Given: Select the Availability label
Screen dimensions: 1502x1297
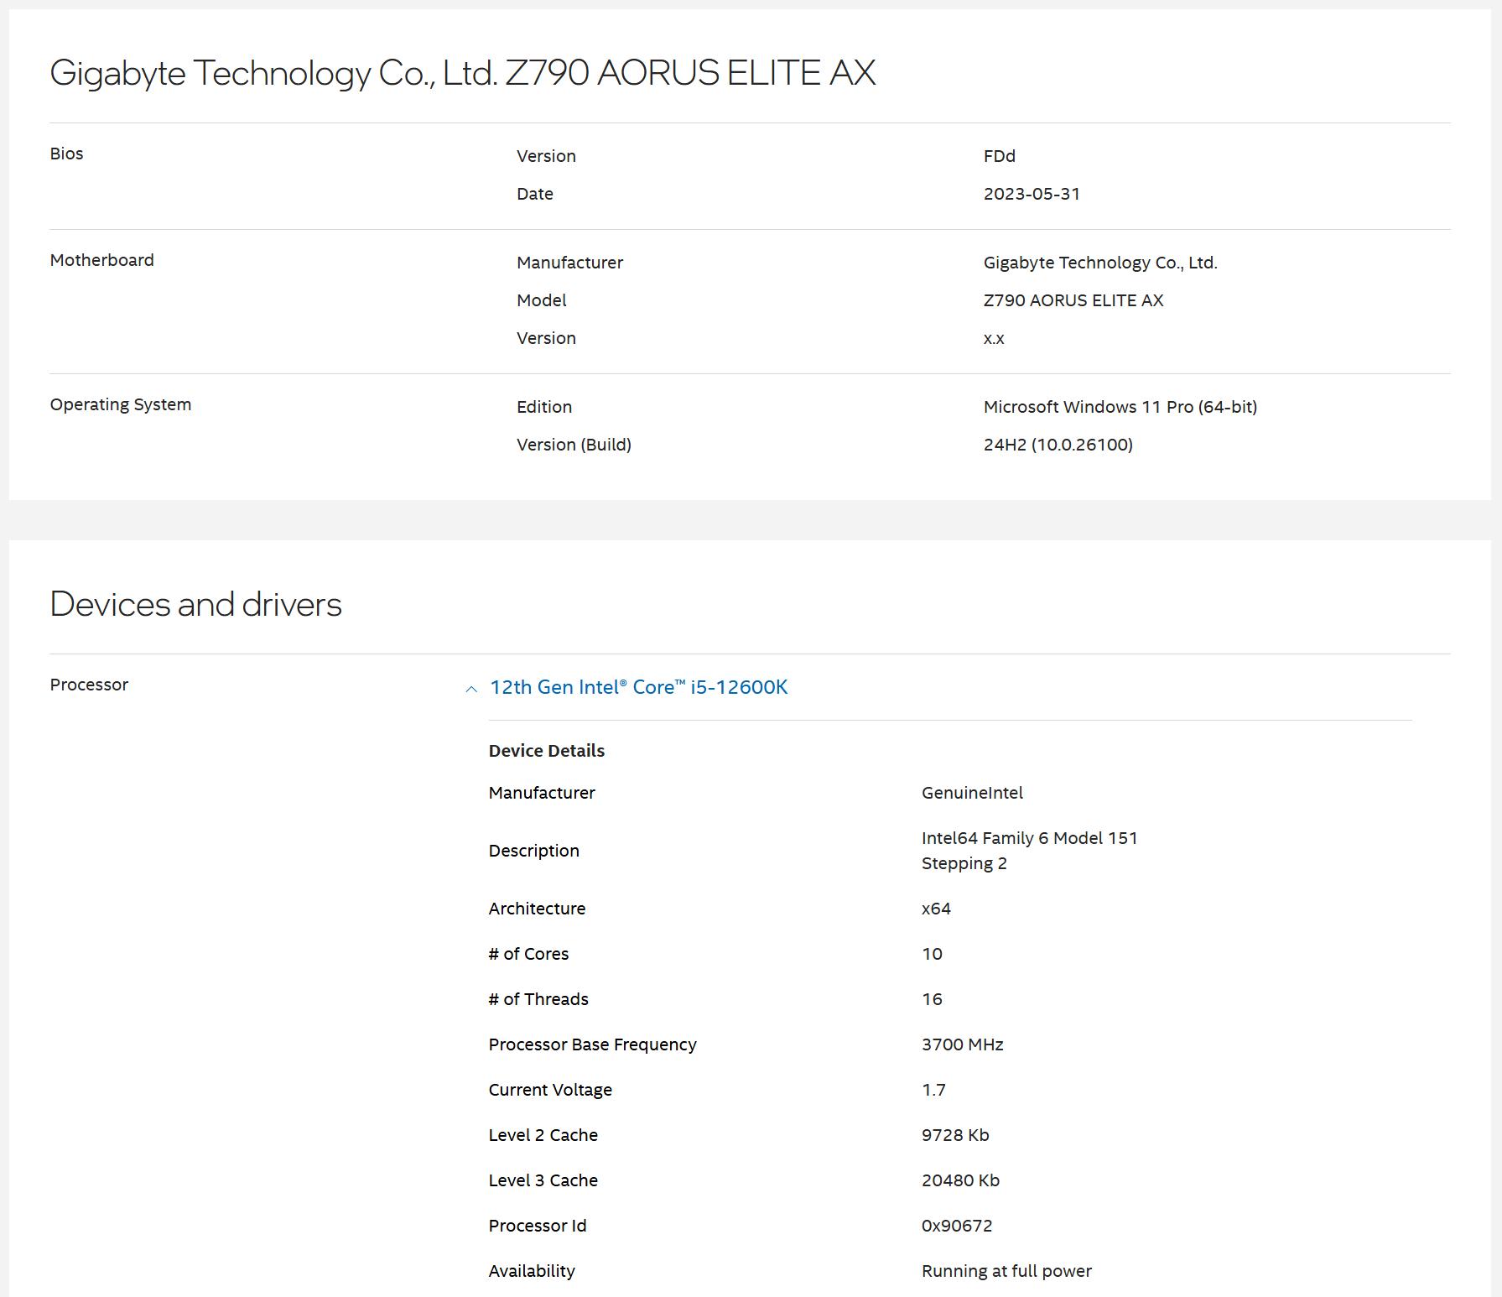Looking at the screenshot, I should coord(532,1272).
